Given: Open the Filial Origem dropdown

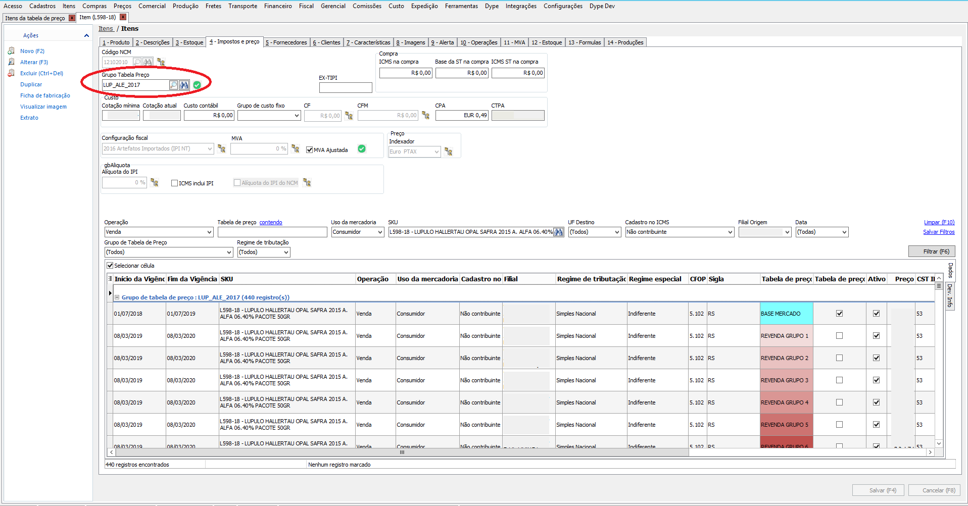Looking at the screenshot, I should pos(787,232).
